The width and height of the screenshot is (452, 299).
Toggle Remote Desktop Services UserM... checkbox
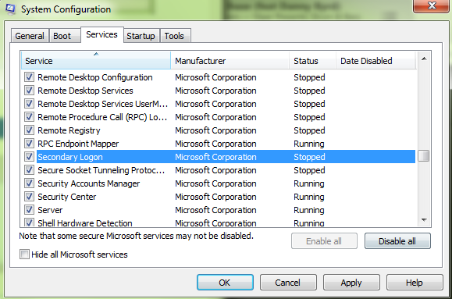pos(29,104)
